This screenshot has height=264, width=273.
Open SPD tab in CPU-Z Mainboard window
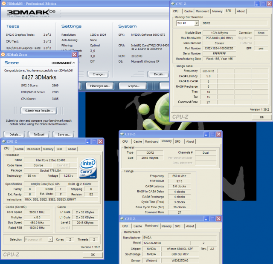tap(177, 226)
